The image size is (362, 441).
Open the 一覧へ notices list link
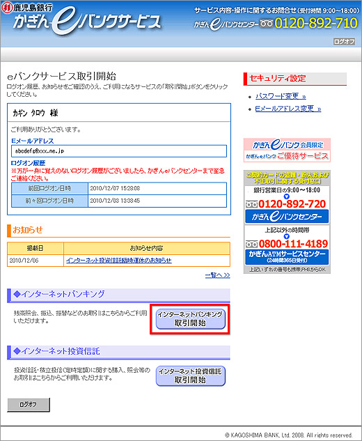[x=217, y=275]
